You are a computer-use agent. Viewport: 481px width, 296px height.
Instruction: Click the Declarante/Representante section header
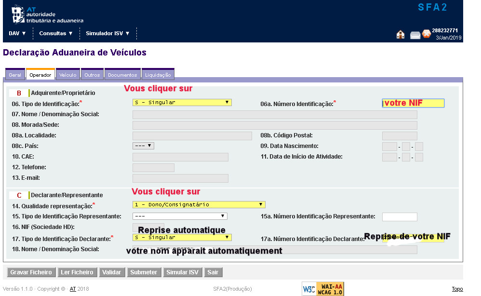tap(67, 195)
